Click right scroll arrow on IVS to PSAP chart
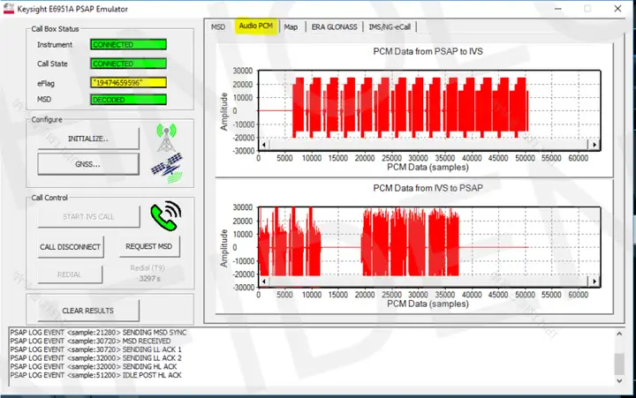Image resolution: width=636 pixels, height=398 pixels. [594, 281]
